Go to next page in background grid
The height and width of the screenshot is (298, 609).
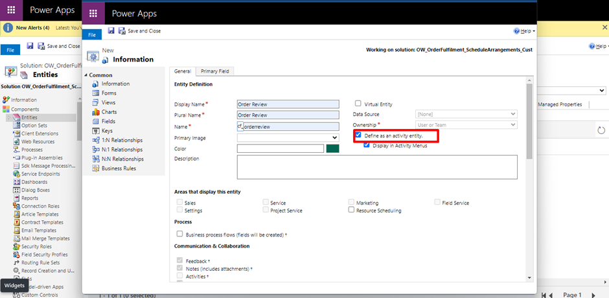[x=593, y=295]
